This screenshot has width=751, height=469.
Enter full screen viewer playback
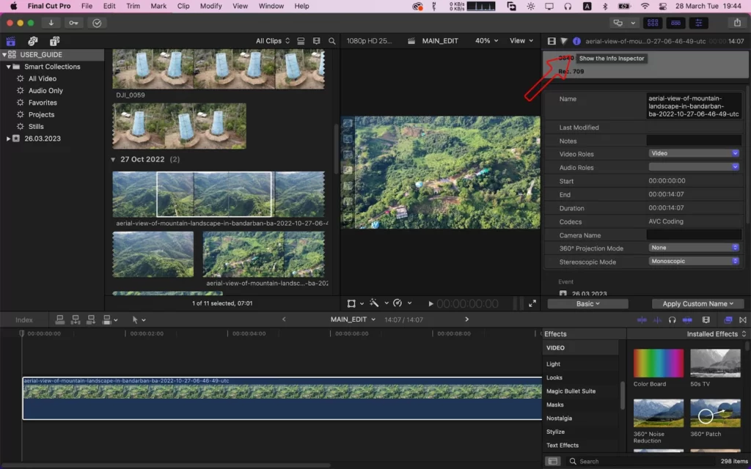pyautogui.click(x=532, y=303)
